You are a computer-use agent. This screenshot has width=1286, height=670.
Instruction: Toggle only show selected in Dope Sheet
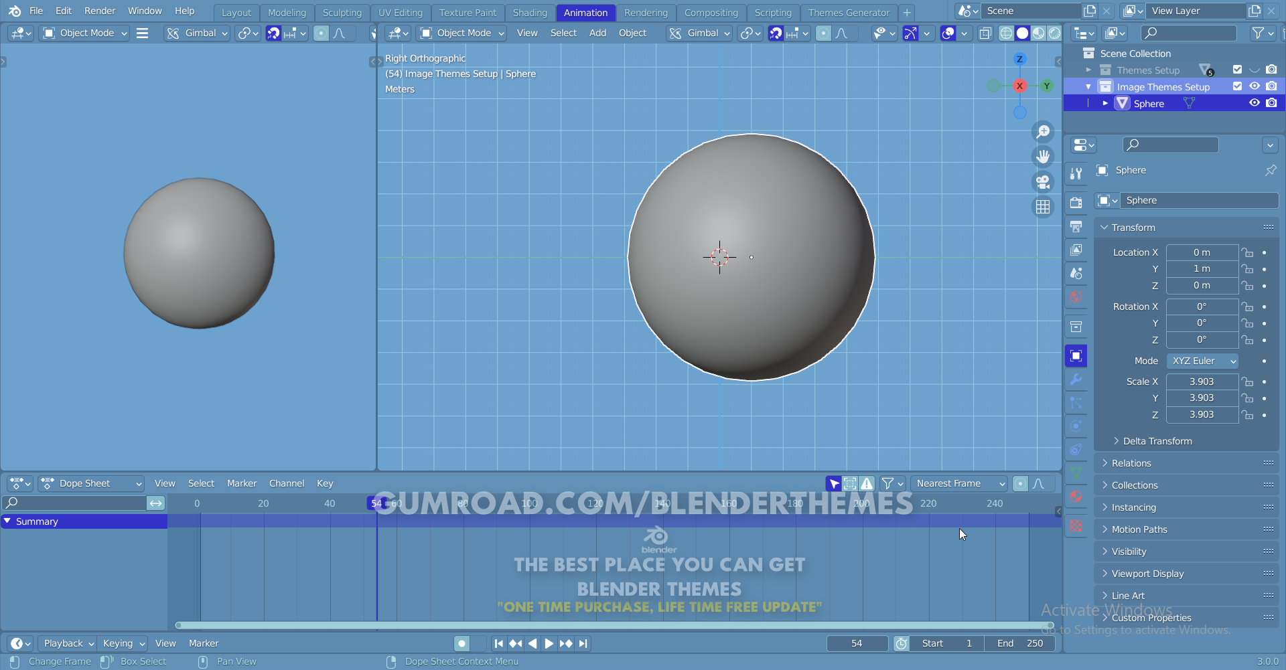(834, 483)
